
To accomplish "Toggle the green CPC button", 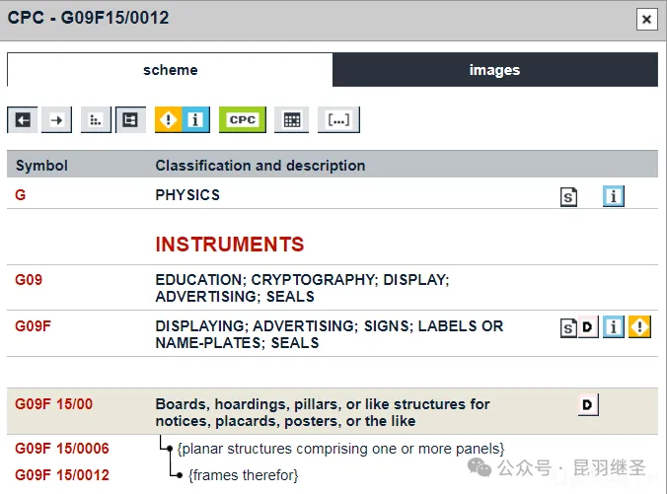I will point(242,119).
